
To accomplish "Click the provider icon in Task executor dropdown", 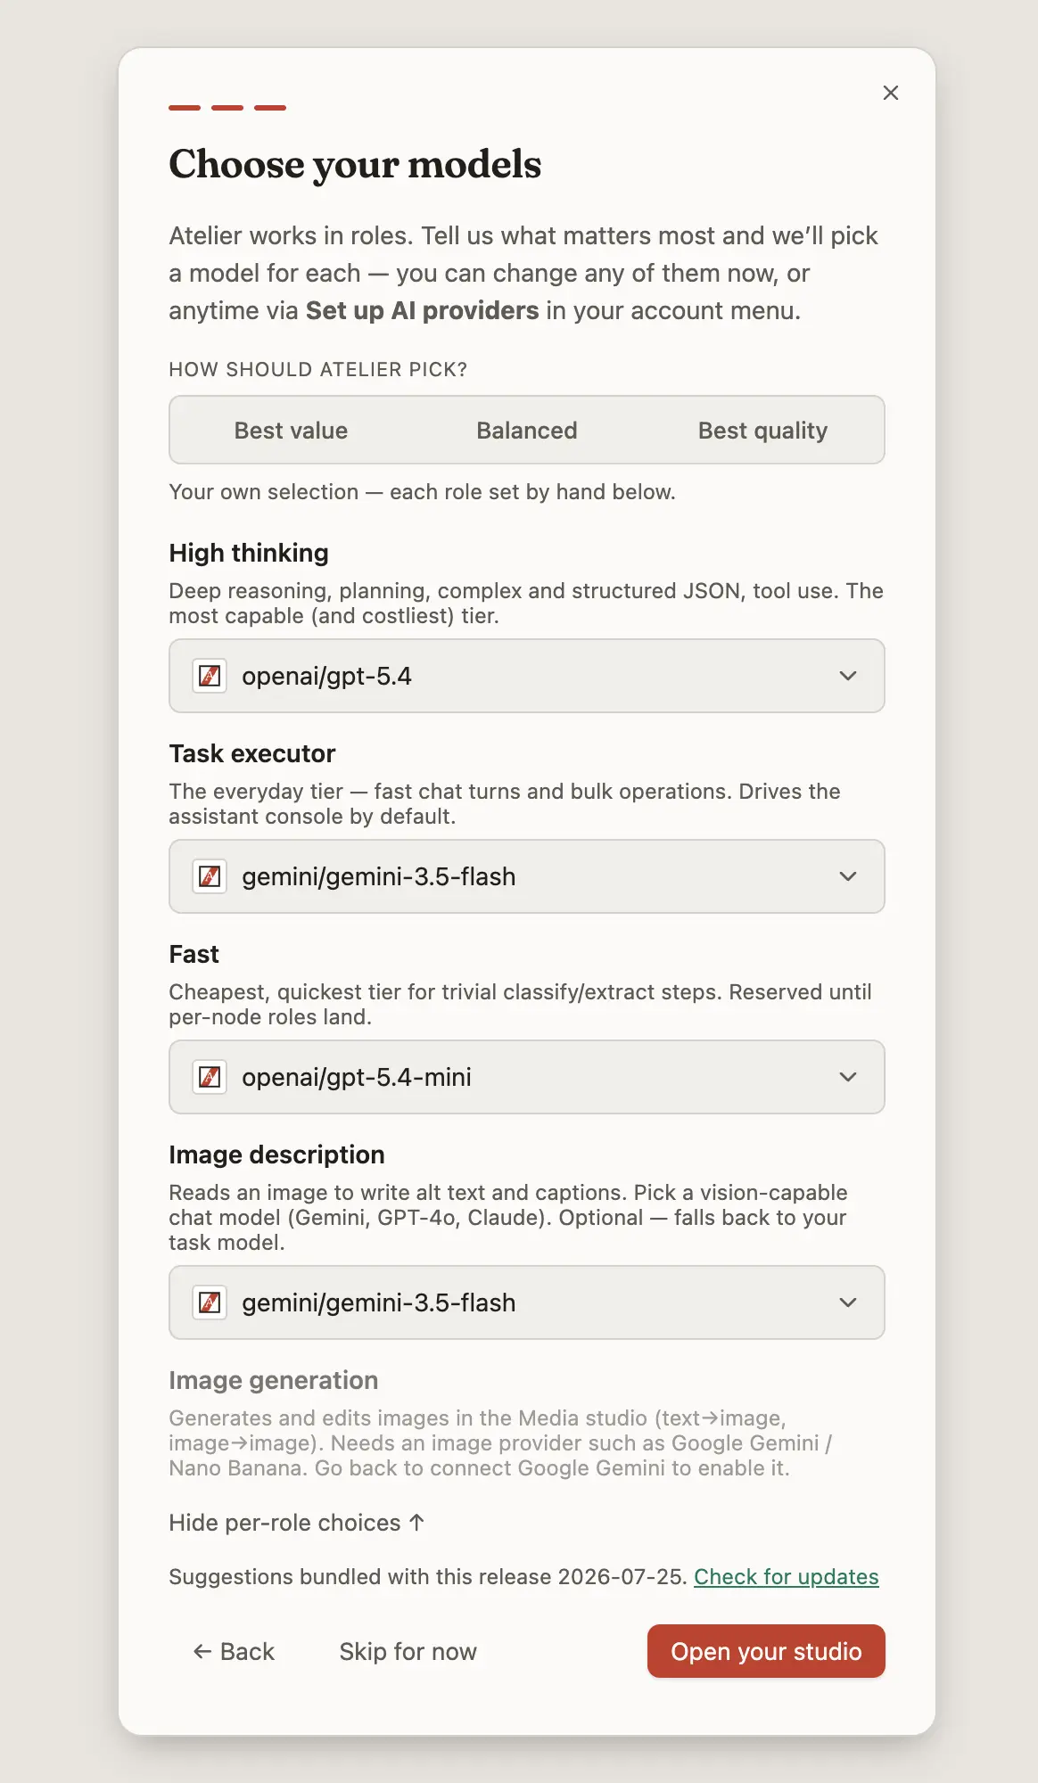I will tap(210, 876).
